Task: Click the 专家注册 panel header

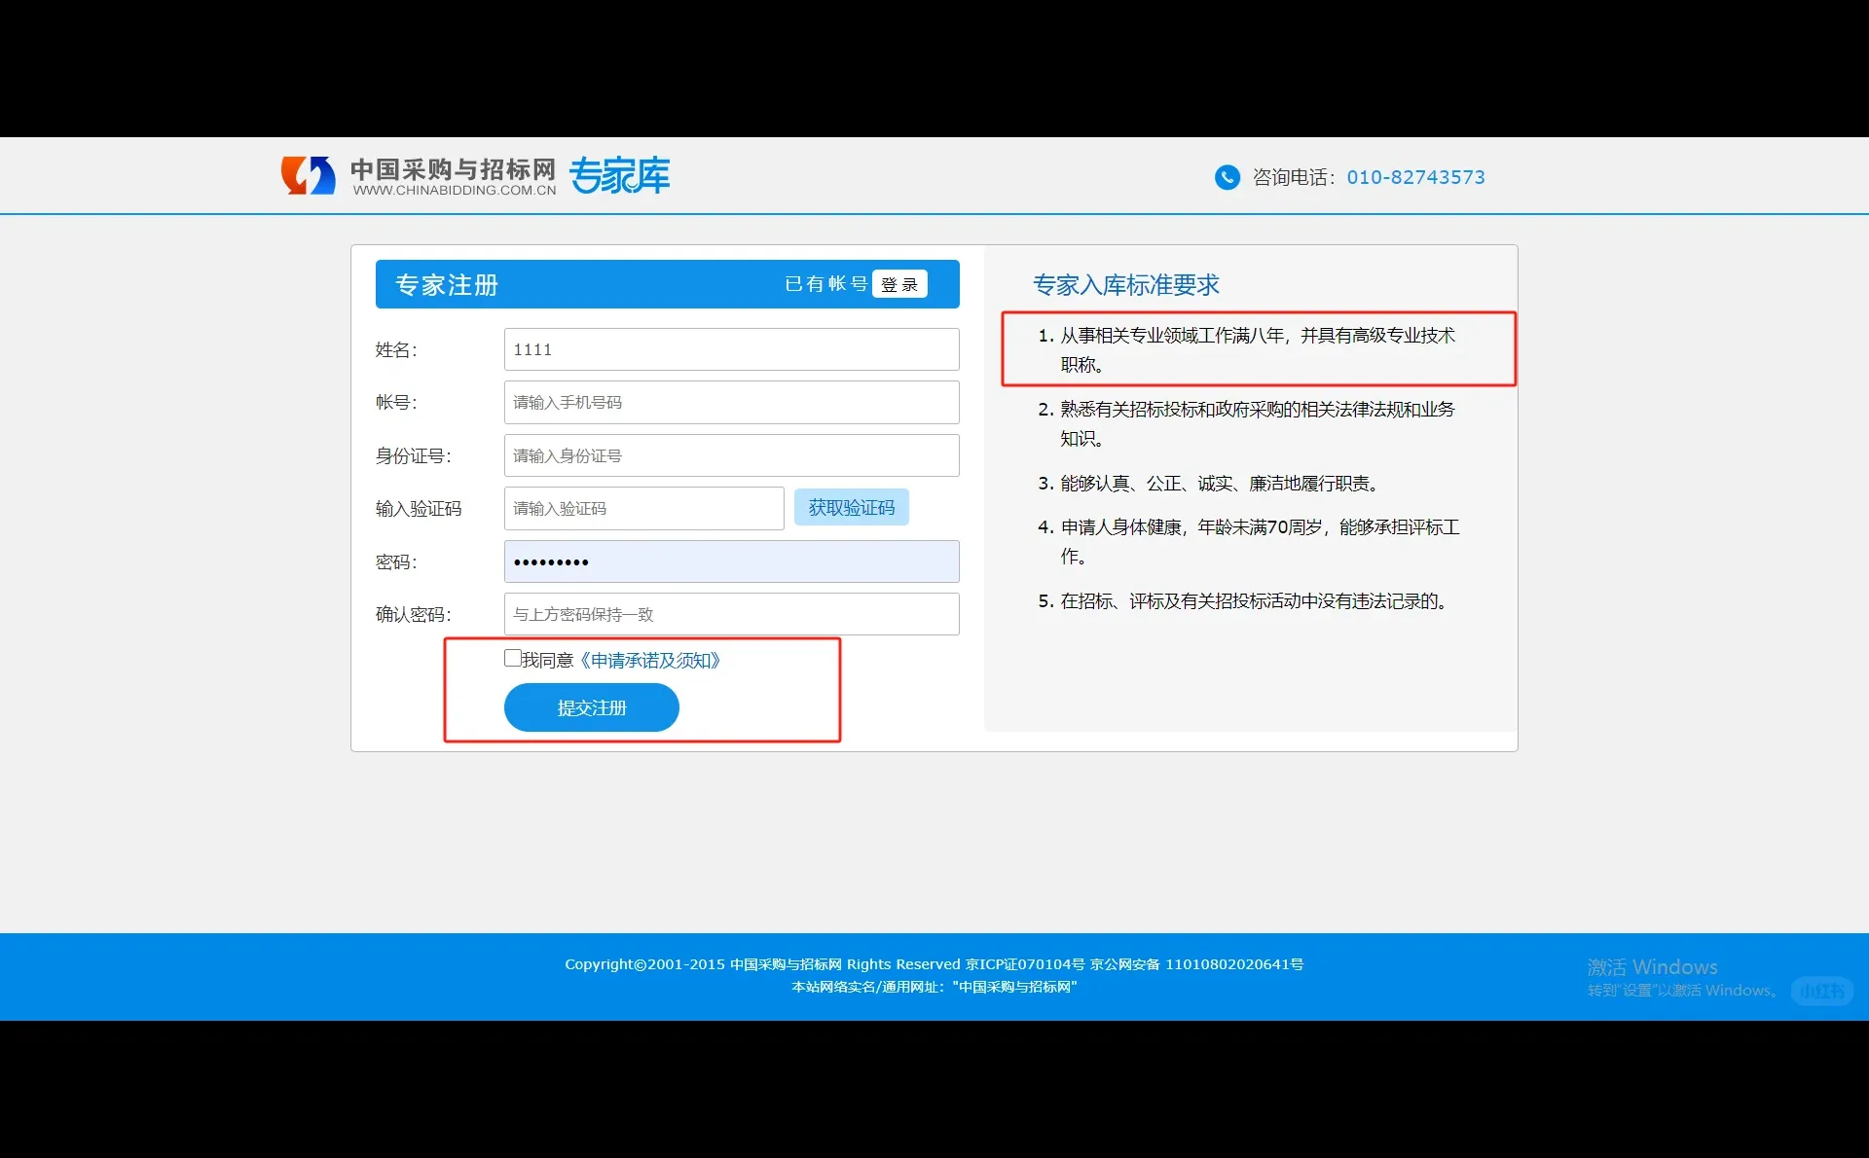Action: tap(446, 284)
